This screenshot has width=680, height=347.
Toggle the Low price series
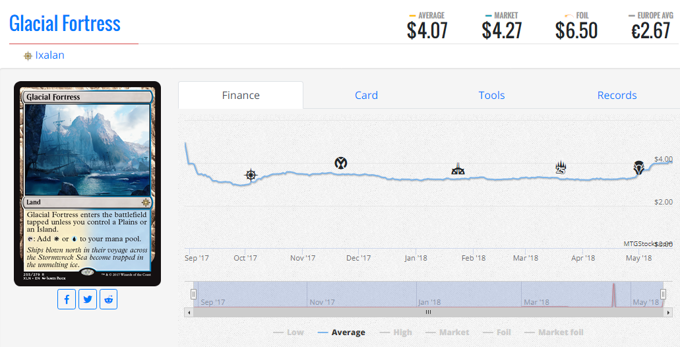(288, 332)
